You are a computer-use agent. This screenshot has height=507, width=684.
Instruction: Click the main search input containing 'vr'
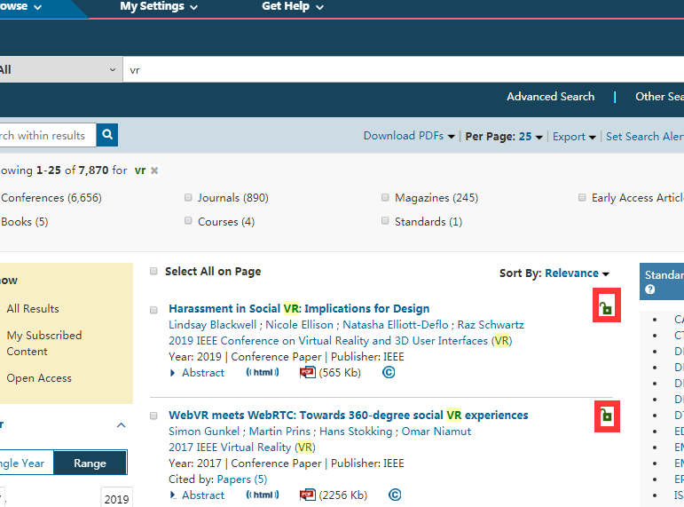(399, 70)
